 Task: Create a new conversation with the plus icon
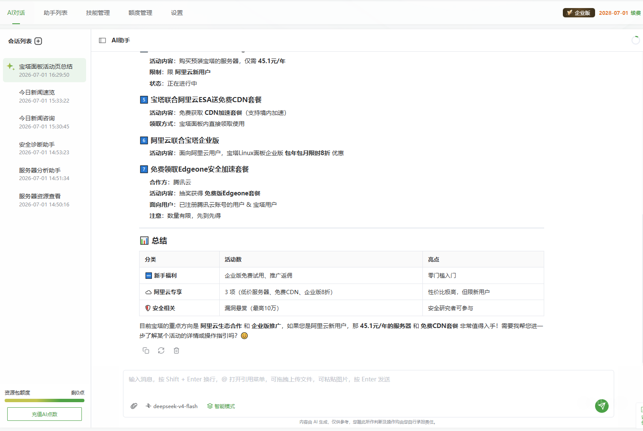[38, 41]
